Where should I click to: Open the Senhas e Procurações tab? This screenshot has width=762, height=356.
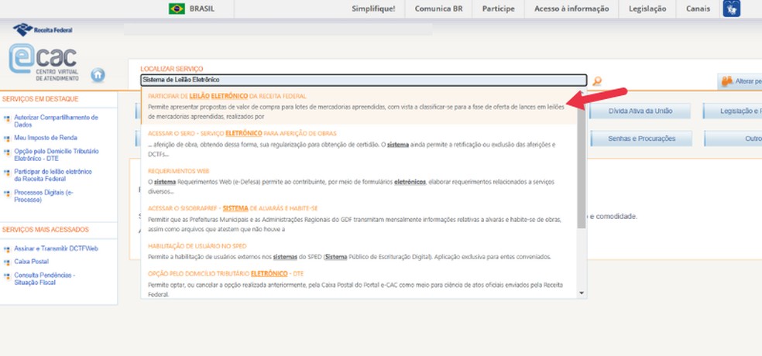641,139
